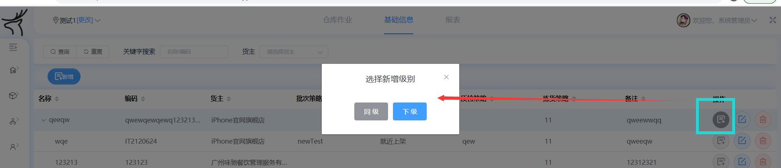The width and height of the screenshot is (781, 168).
Task: Expand the 系统管理员 user menu
Action: pos(725,20)
